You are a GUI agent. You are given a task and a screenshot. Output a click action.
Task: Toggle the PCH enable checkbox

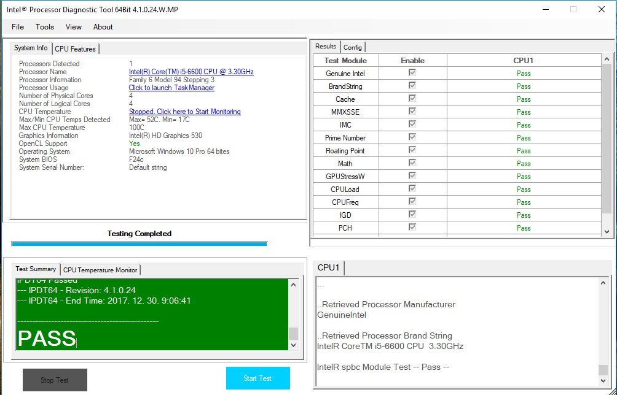click(412, 228)
